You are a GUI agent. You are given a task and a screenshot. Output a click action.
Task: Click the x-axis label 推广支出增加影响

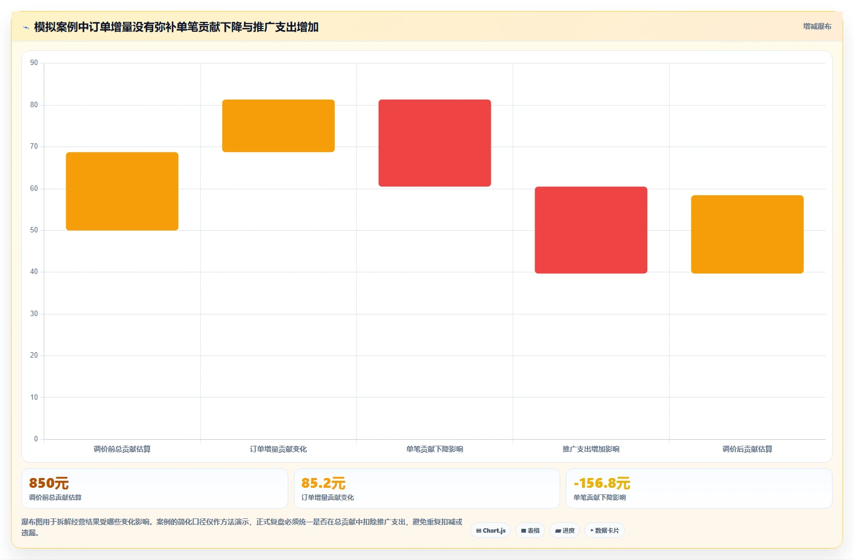click(591, 449)
